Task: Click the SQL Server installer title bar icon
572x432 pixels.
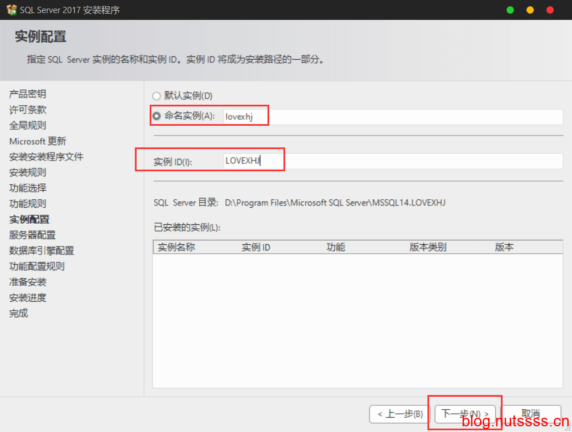Action: 11,10
